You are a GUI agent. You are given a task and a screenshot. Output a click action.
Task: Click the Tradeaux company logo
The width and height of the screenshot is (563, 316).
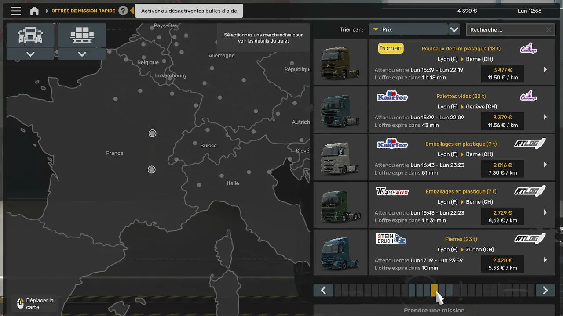click(392, 191)
